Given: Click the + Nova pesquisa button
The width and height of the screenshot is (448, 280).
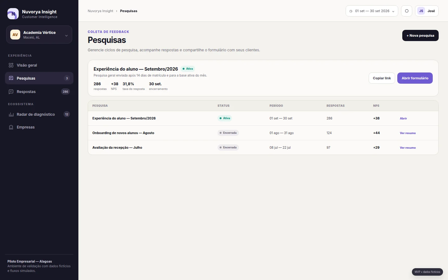Looking at the screenshot, I should [420, 35].
